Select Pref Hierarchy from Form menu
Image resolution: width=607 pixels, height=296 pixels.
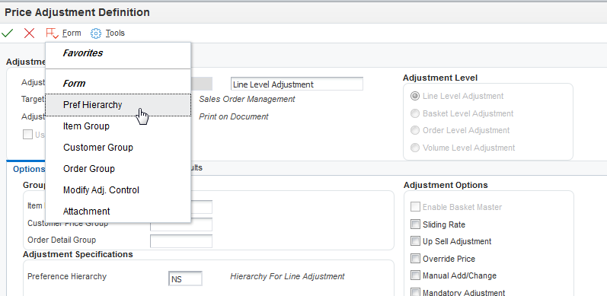pos(118,105)
